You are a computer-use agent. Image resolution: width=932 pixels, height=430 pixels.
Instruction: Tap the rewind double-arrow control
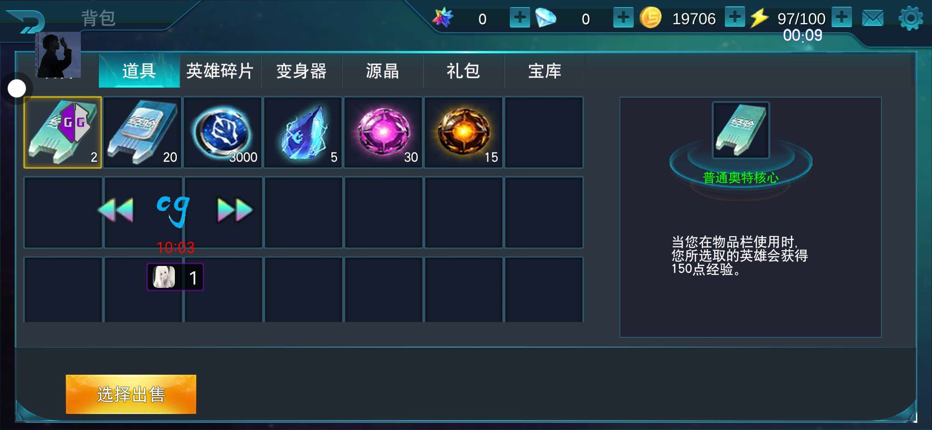[x=116, y=210]
